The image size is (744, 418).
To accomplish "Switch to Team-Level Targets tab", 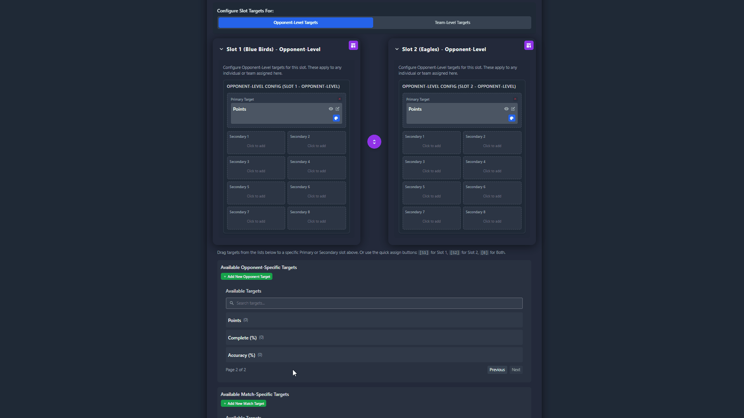I will tap(452, 22).
